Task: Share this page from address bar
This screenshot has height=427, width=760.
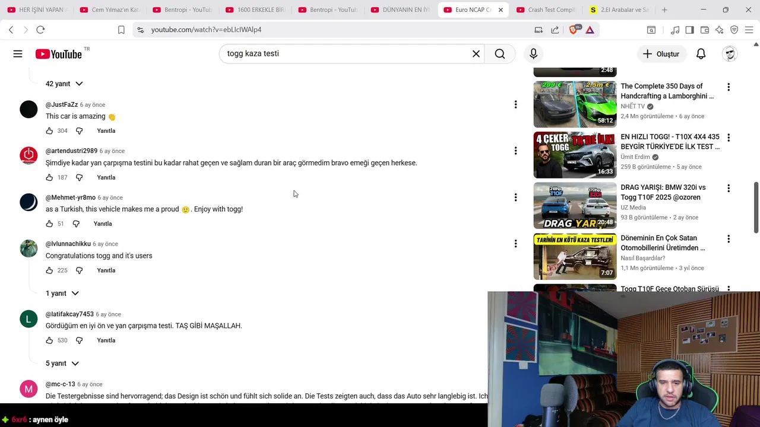Action: click(x=555, y=30)
